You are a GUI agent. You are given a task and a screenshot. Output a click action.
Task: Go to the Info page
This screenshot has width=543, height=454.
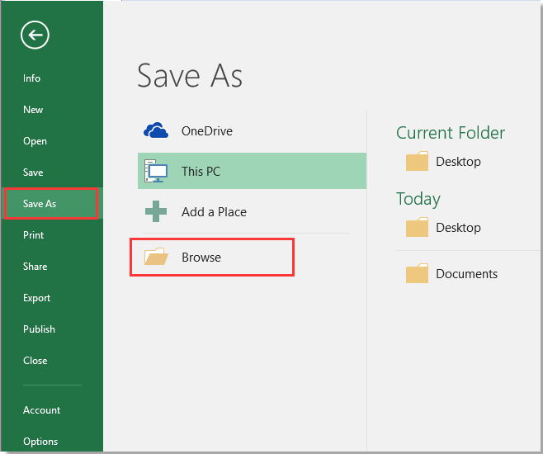(x=31, y=78)
